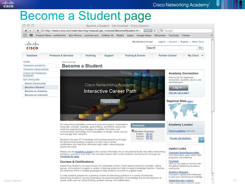The height and width of the screenshot is (184, 245).
Task: Click the Go search button
Action: point(201,48)
